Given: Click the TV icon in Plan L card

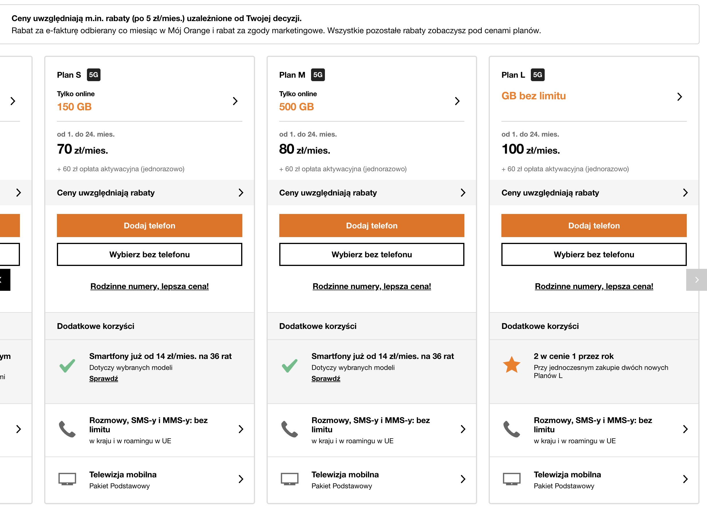Looking at the screenshot, I should point(511,479).
